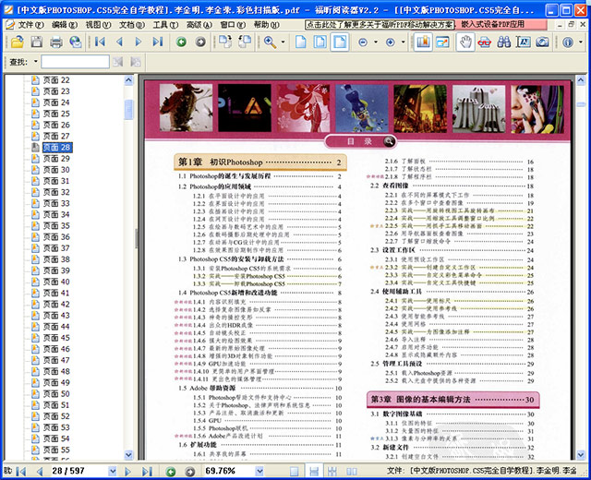This screenshot has width=591, height=480.
Task: Select 页面 55 in page list
Action: [x=56, y=450]
